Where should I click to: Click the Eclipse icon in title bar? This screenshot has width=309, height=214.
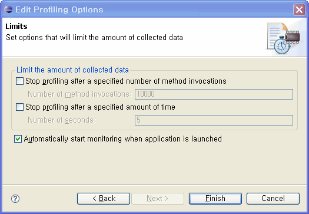(x=8, y=9)
